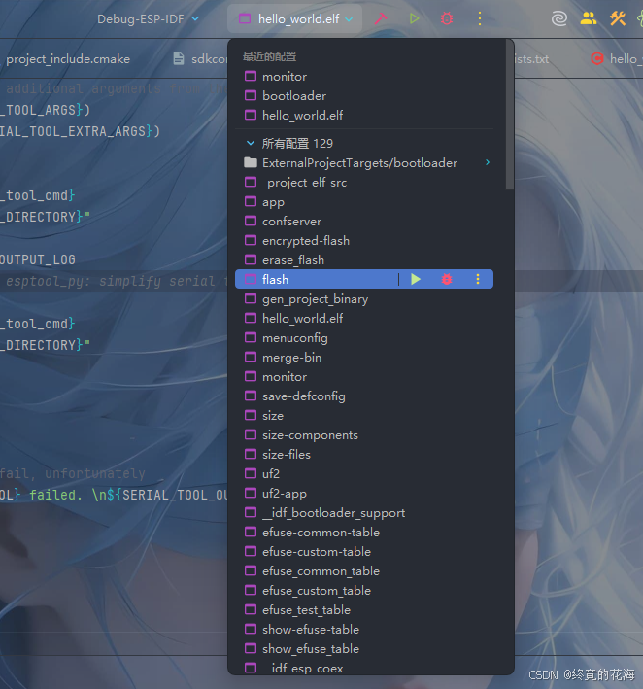Viewport: 643px width, 689px height.
Task: Select size-files configuration
Action: coord(364,454)
